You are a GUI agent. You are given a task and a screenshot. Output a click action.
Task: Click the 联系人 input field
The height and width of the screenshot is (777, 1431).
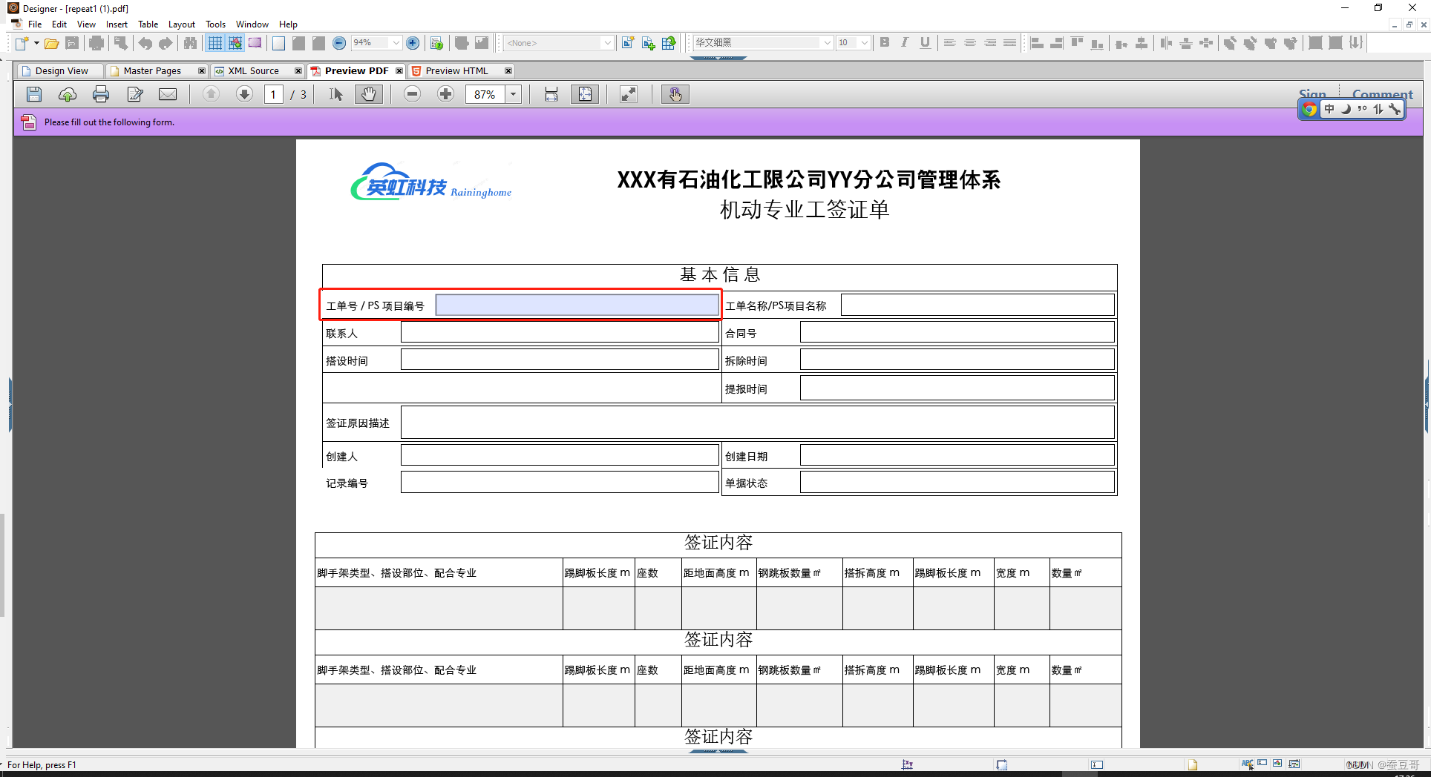click(x=559, y=333)
